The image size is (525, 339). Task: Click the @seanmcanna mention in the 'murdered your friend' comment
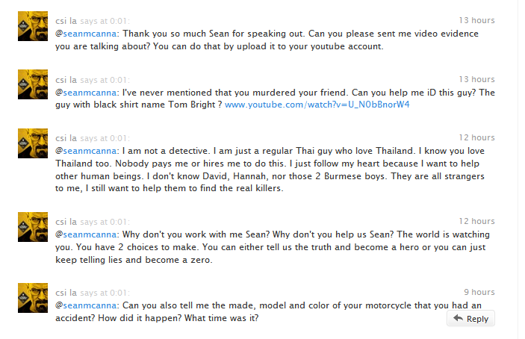pyautogui.click(x=87, y=93)
